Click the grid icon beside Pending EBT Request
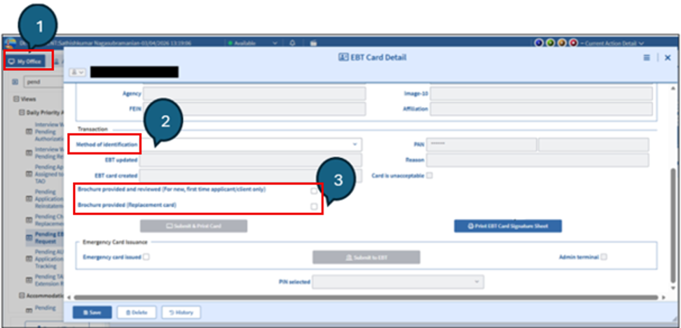Viewport: 681px width, 328px height. coord(29,238)
